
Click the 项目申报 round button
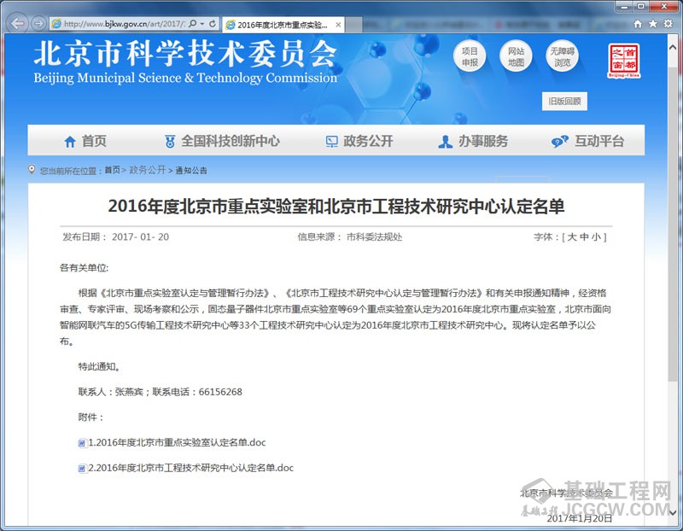tap(470, 57)
